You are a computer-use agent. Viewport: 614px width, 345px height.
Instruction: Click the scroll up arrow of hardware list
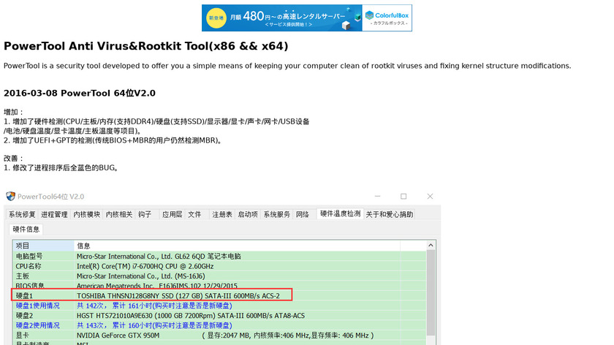click(x=431, y=246)
